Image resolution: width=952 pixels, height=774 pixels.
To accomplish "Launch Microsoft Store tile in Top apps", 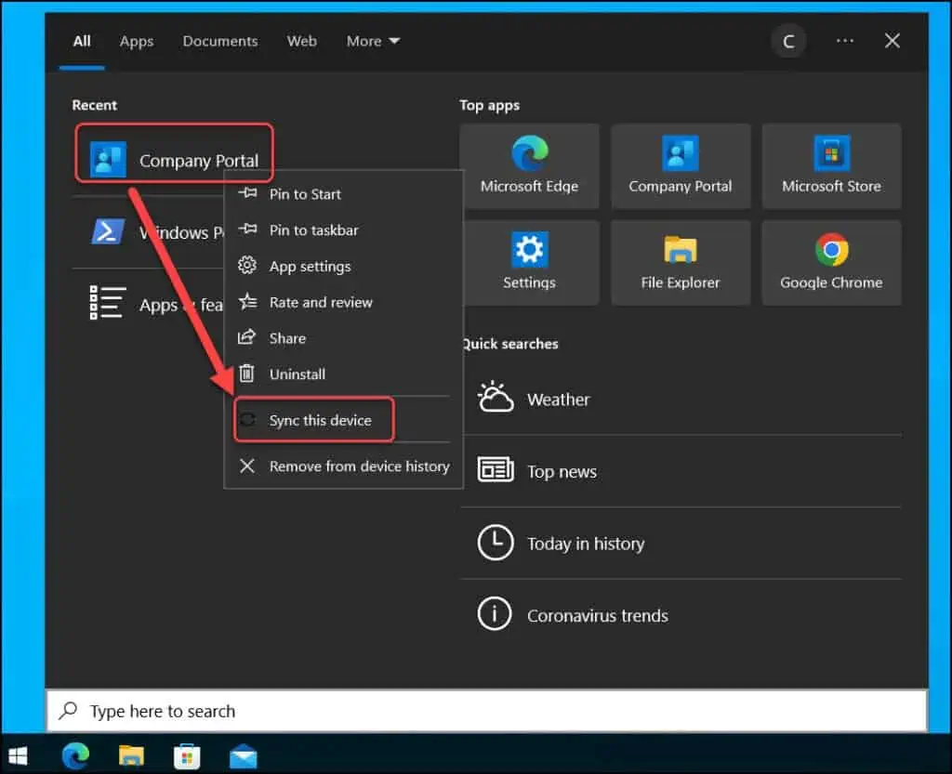I will point(831,166).
